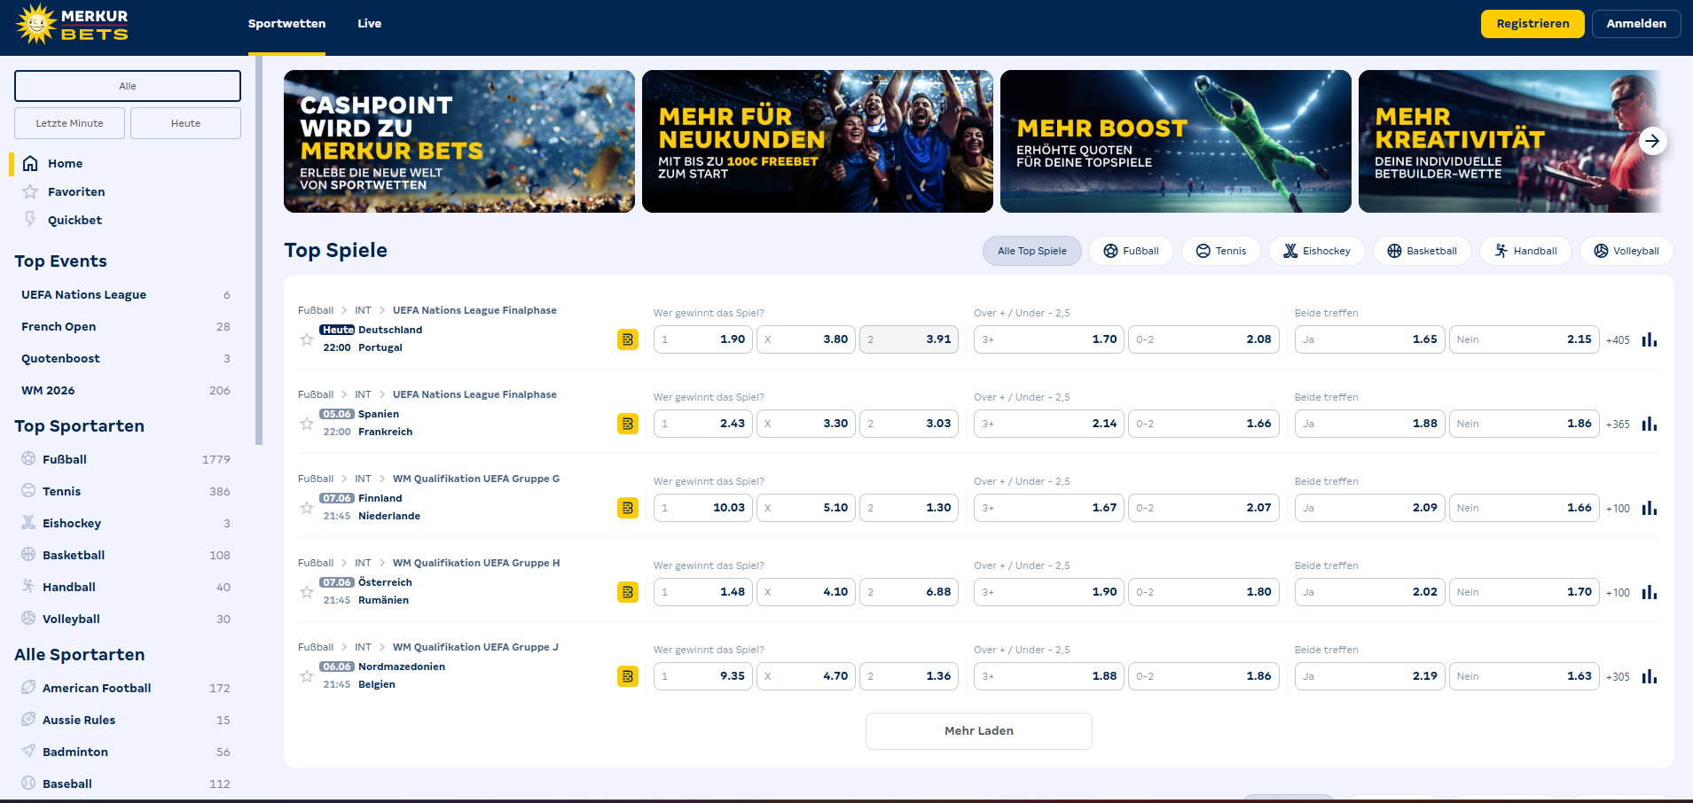
Task: Filter Top Spiele by Fußball
Action: click(1131, 251)
